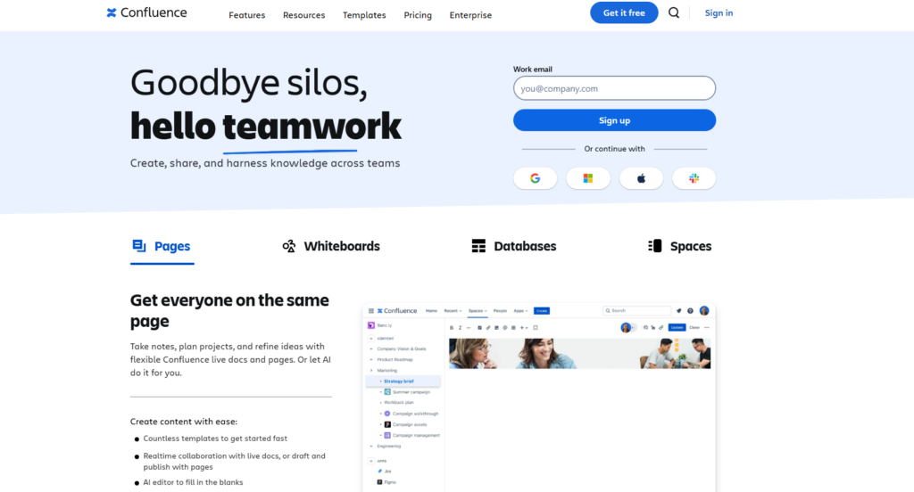Continue with Slack sign-in icon
The height and width of the screenshot is (492, 914).
(x=694, y=178)
